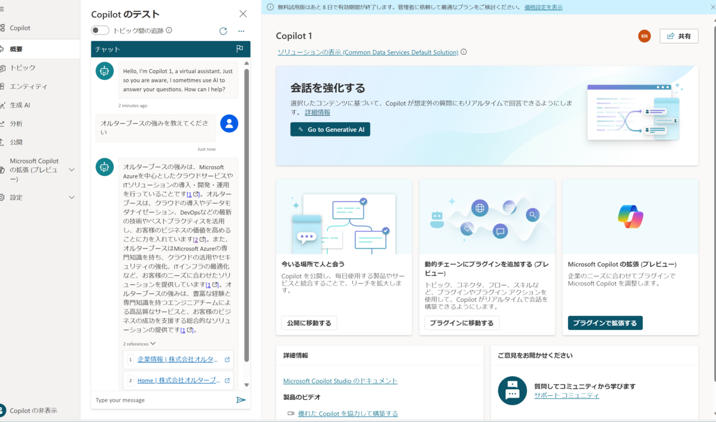Open the サポート コミュニティ link
Screen dimensions: 716x422
[567, 395]
